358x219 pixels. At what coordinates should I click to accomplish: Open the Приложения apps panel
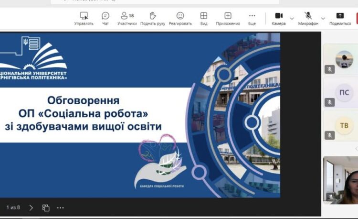tap(228, 18)
